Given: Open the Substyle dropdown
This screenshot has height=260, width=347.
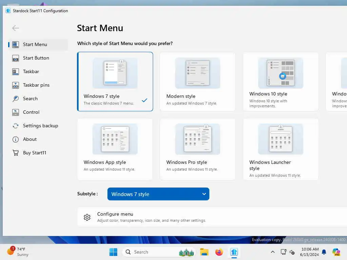Looking at the screenshot, I should point(158,194).
